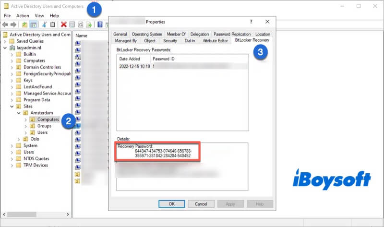Click the clipboard Paste toolbar icon
This screenshot has width=384, height=227.
point(52,24)
